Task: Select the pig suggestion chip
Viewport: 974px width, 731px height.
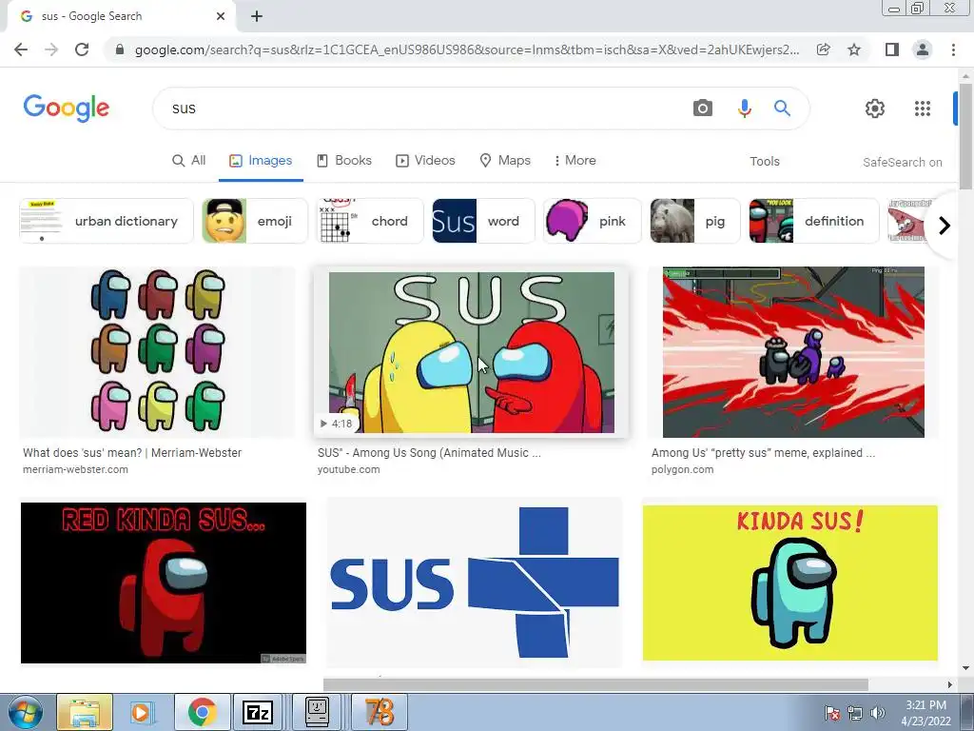Action: pos(695,221)
